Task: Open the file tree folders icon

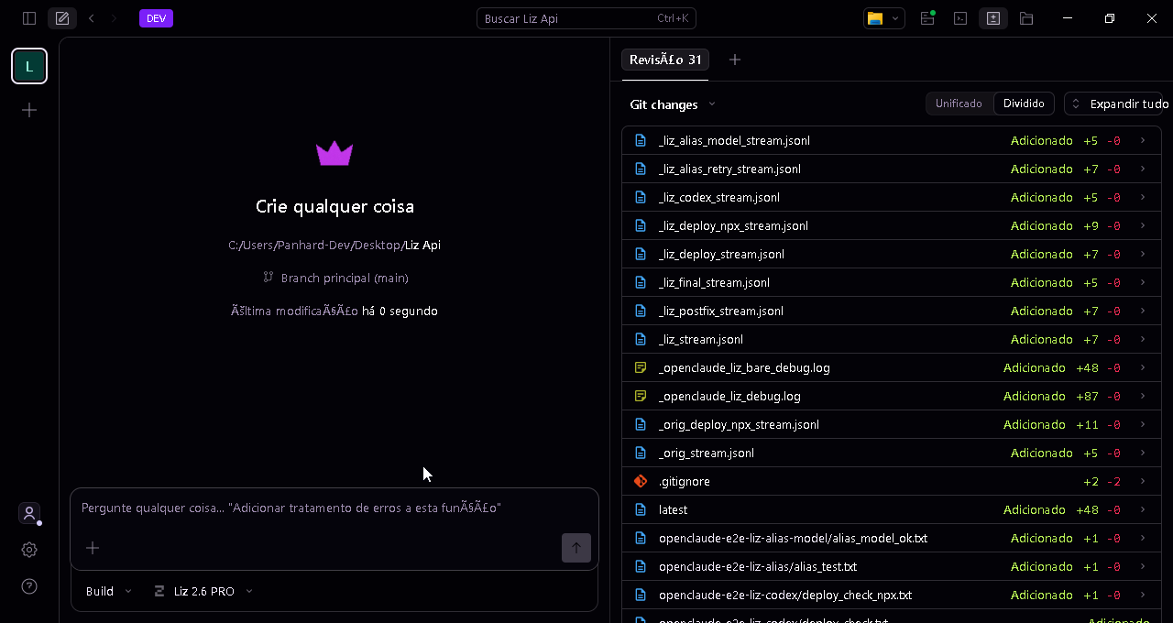Action: (x=1026, y=18)
